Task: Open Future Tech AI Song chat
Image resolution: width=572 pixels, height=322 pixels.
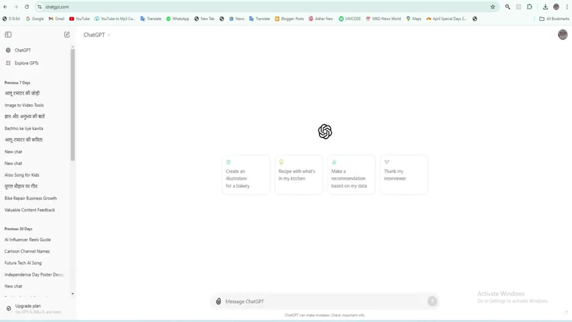Action: pos(23,263)
